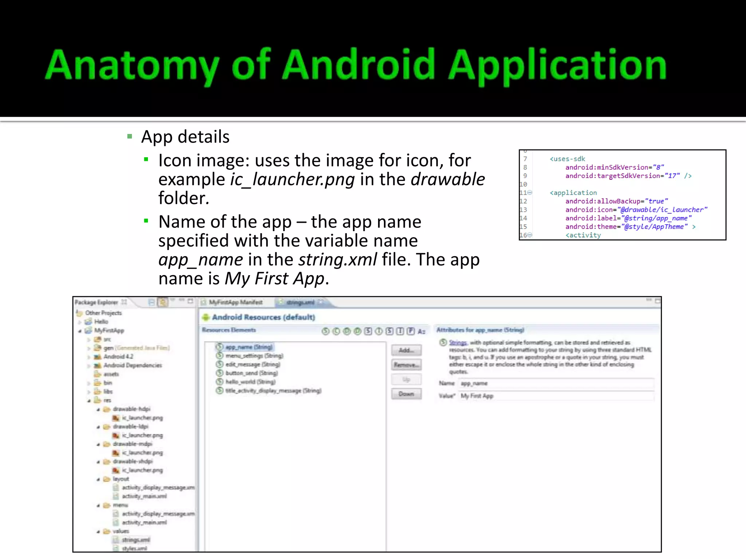Viewport: 746px width, 559px height.
Task: Click the src source folder icon
Action: pyautogui.click(x=97, y=339)
